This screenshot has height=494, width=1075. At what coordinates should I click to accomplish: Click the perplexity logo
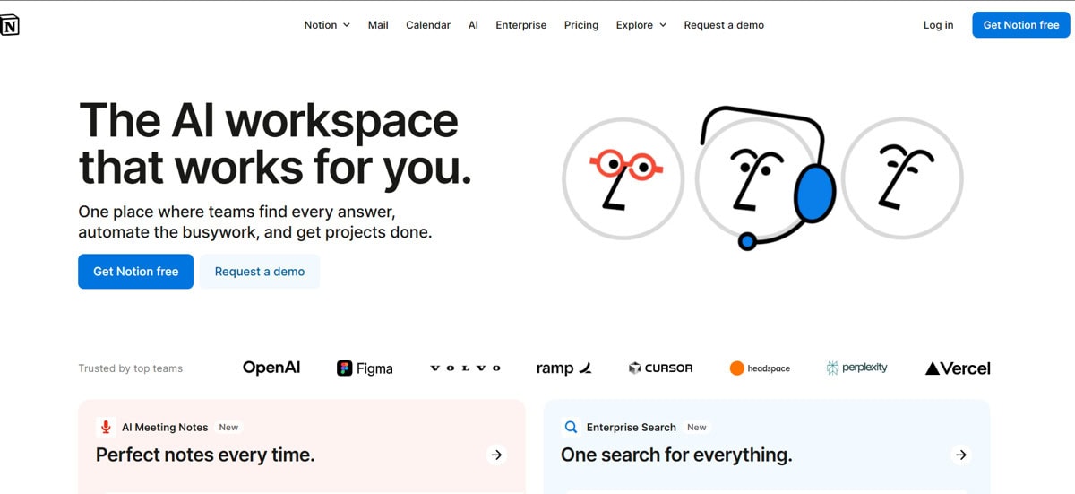pyautogui.click(x=856, y=368)
